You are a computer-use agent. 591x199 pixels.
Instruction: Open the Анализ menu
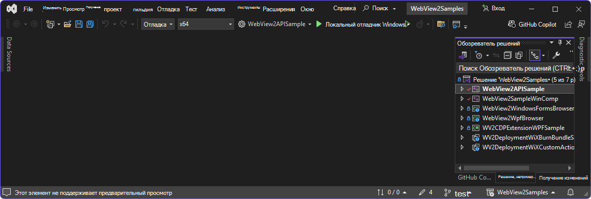pyautogui.click(x=216, y=9)
